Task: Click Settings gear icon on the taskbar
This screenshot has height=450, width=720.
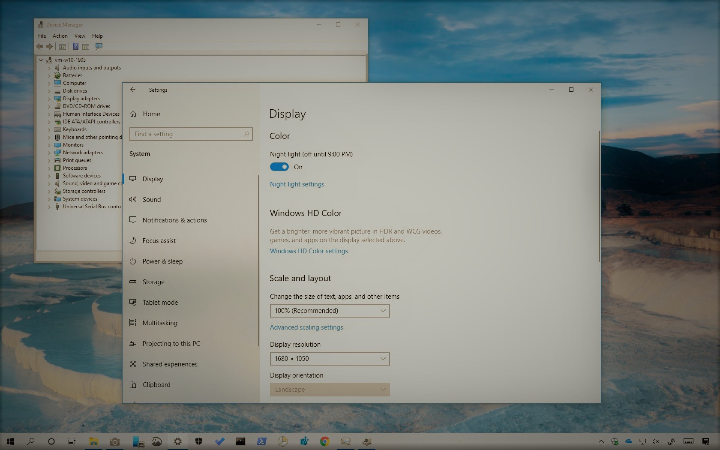Action: (177, 441)
